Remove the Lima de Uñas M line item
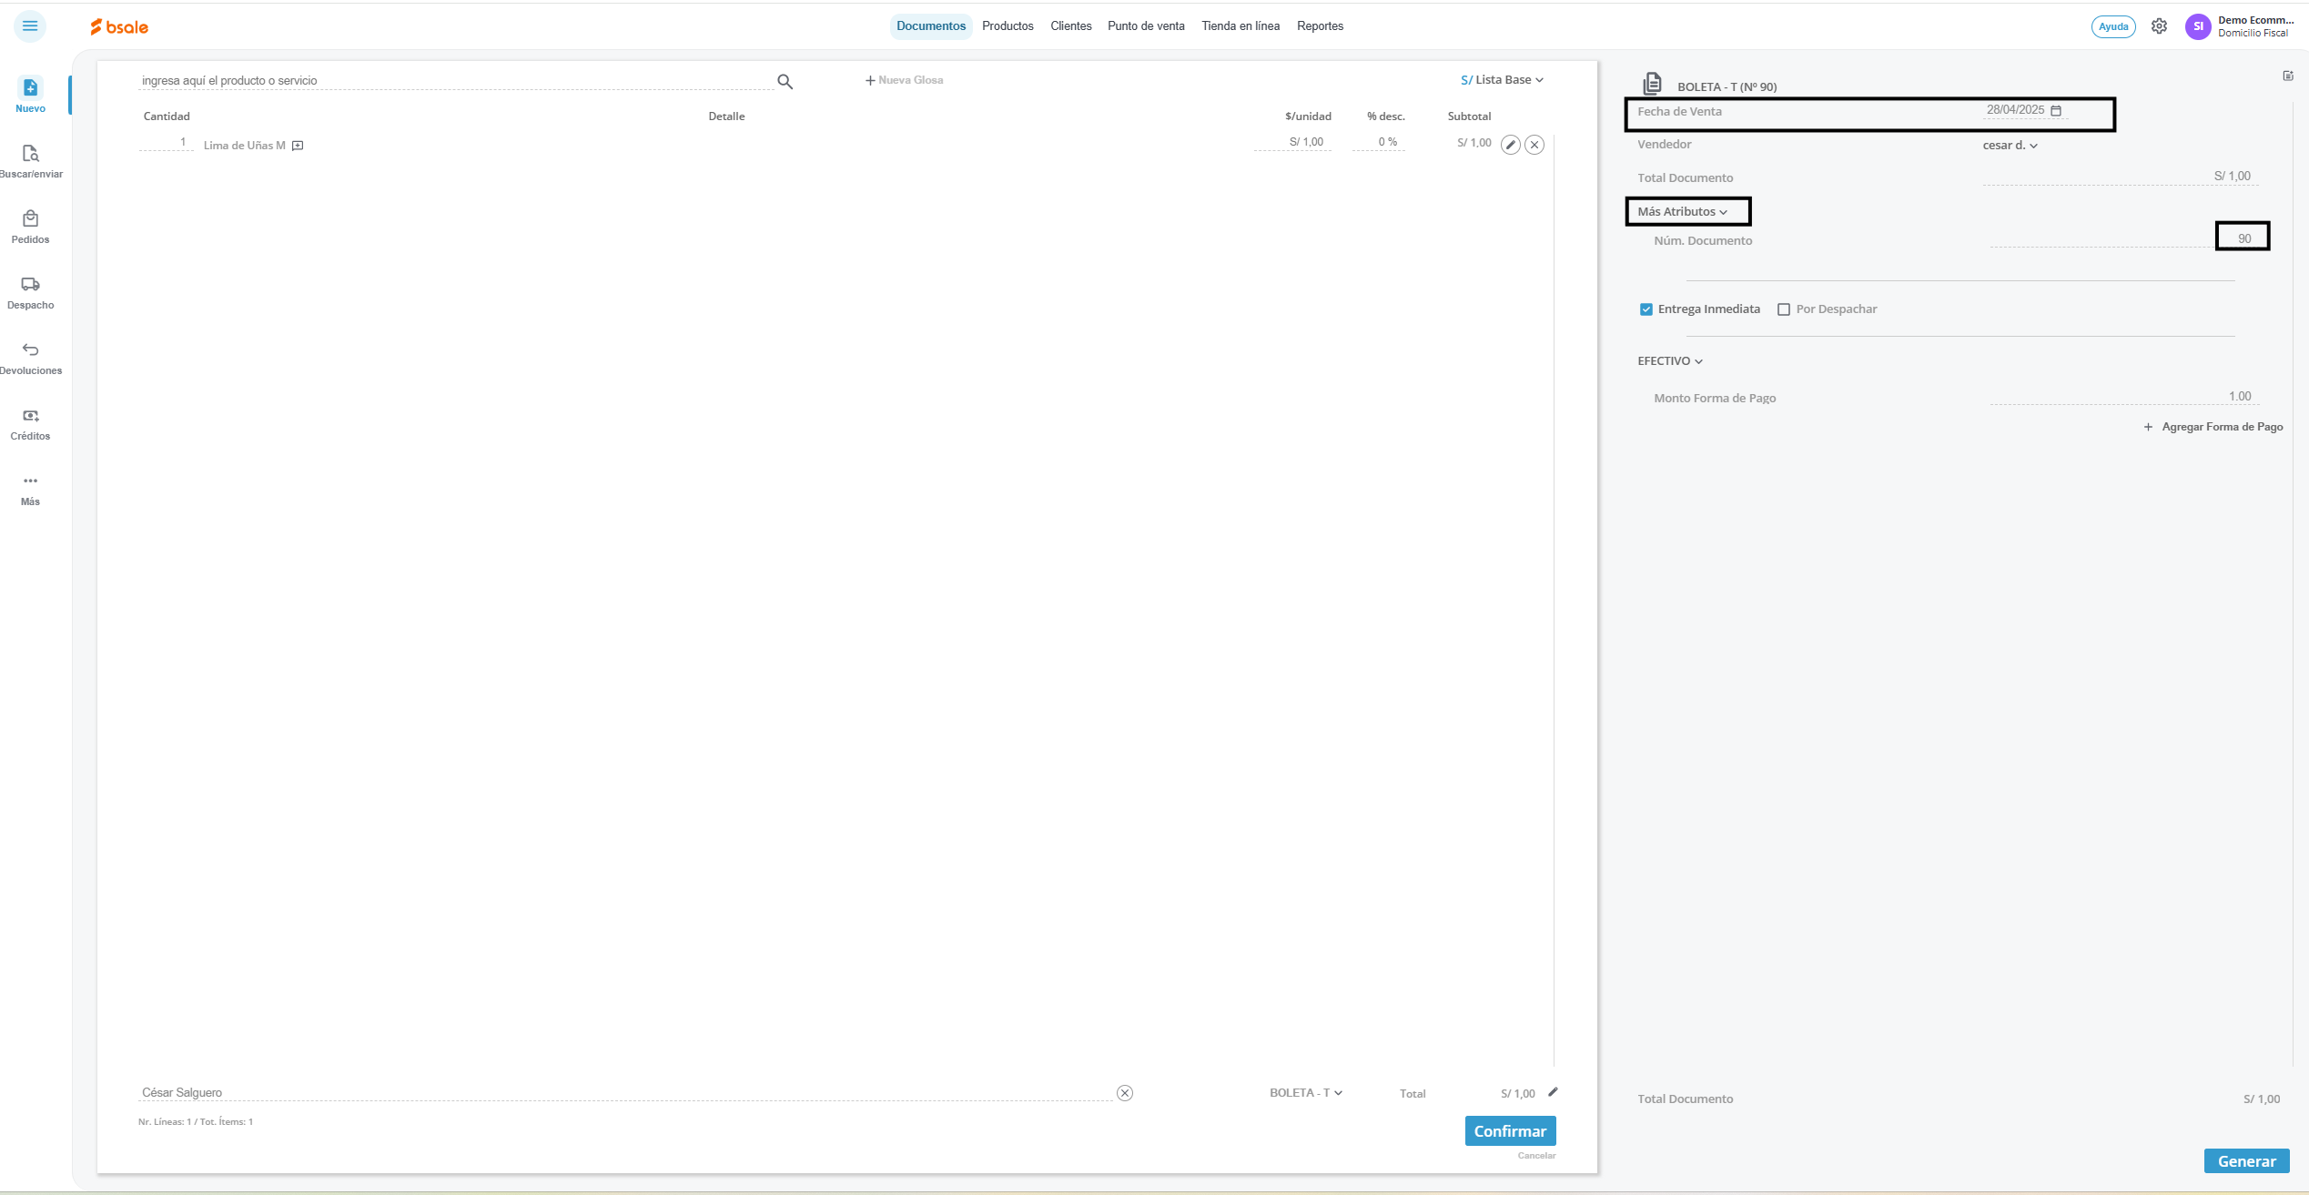Screen dimensions: 2309x1195 point(1534,145)
